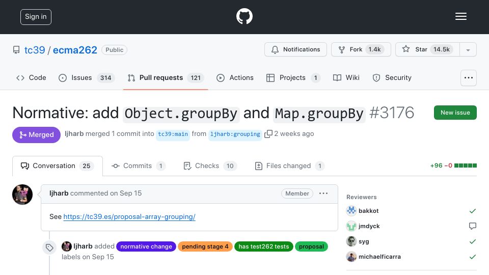This screenshot has width=489, height=275.
Task: Click the New issue button
Action: click(x=455, y=113)
